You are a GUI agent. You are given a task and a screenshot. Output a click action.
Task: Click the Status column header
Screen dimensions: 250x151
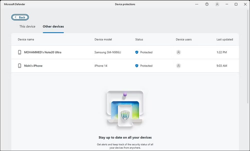(139, 39)
